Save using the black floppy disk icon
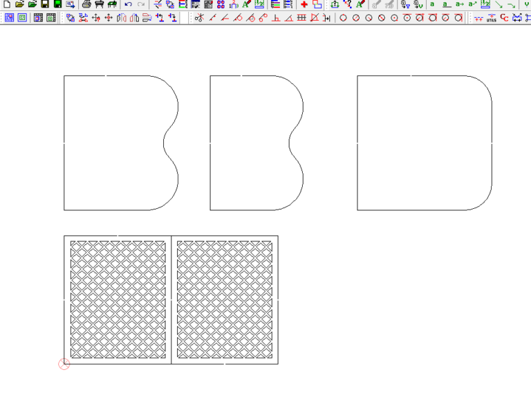 (44, 5)
